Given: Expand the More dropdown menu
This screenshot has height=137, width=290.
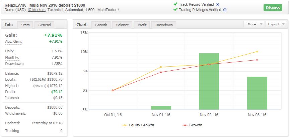Looking at the screenshot, I should tap(254, 24).
